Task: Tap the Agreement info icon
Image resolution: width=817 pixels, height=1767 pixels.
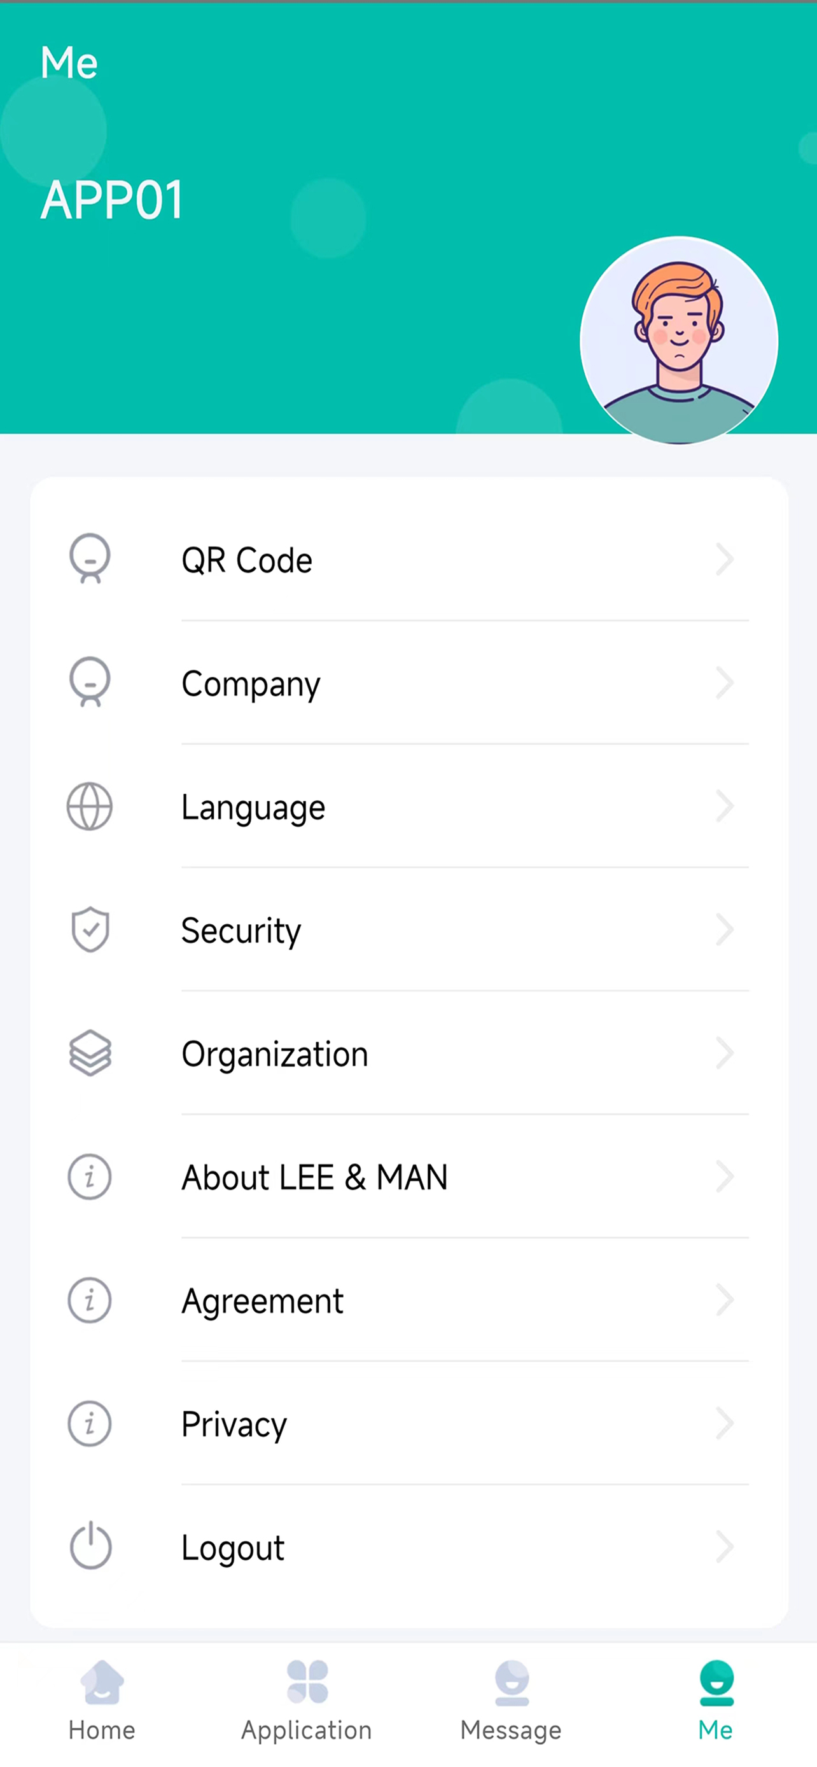Action: 90,1300
